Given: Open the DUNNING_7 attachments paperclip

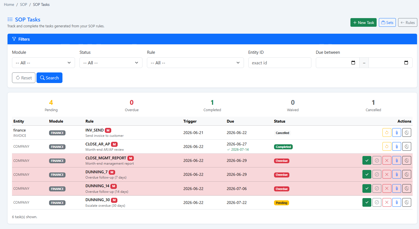Looking at the screenshot, I should (x=397, y=174).
